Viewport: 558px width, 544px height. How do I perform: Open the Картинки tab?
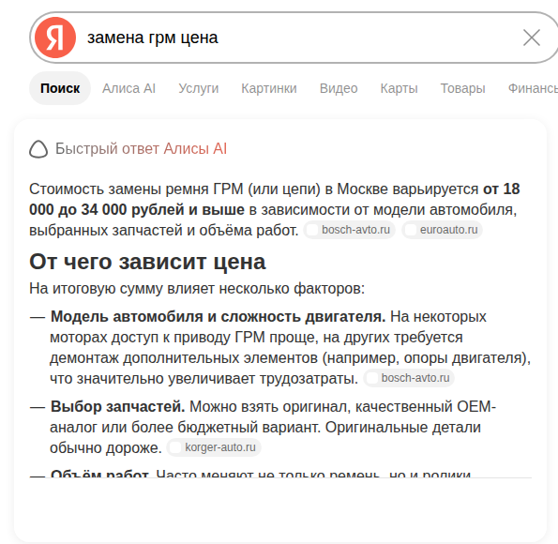point(269,88)
